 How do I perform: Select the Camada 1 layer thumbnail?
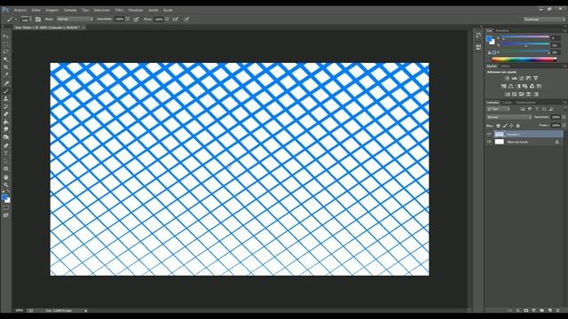(x=499, y=134)
